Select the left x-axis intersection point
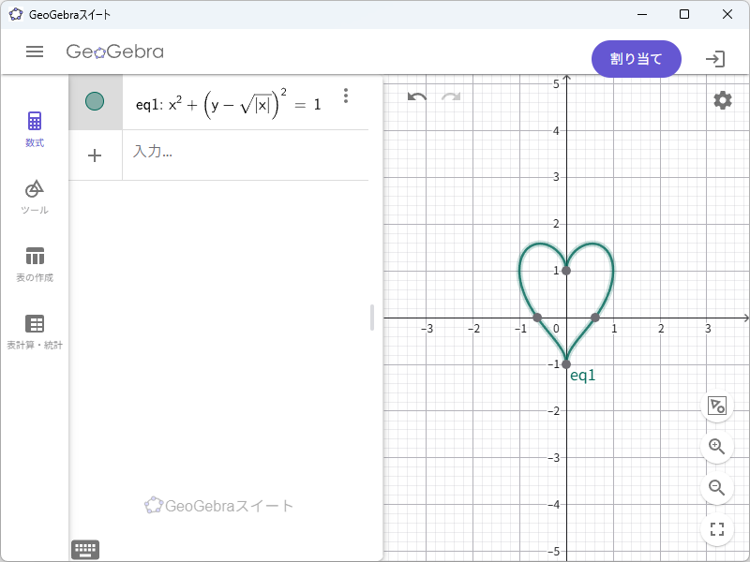 537,318
